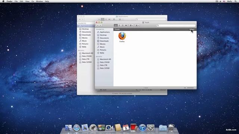239x134 pixels.
Task: Switch Applications window to list view
Action: pos(103,19)
